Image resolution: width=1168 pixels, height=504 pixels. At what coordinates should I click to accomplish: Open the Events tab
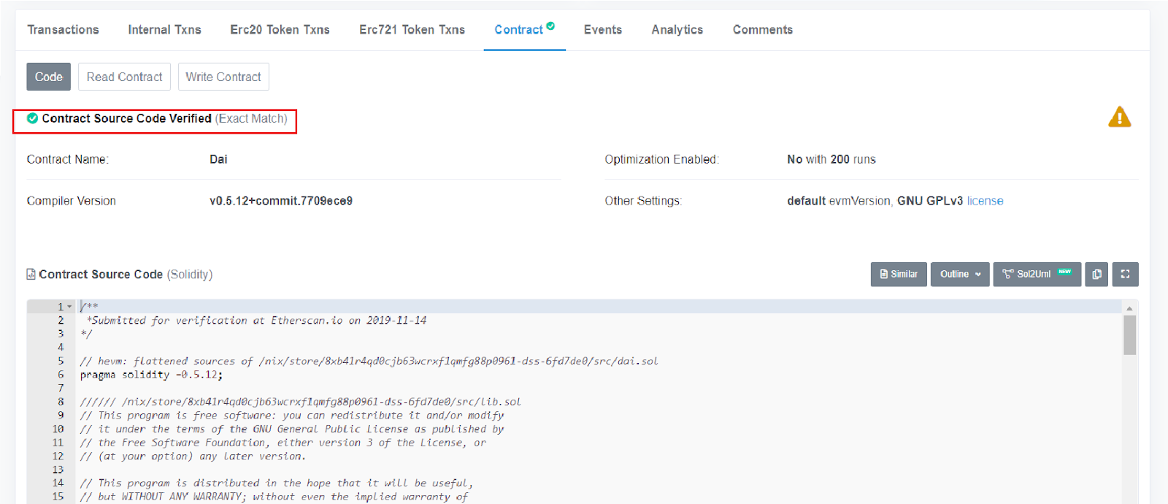point(602,30)
